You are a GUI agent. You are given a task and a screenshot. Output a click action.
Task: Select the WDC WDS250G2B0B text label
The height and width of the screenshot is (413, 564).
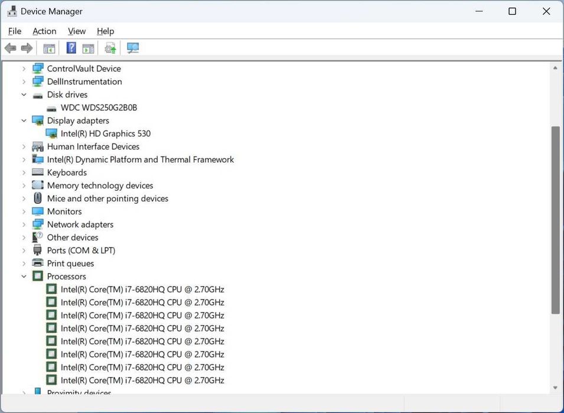[x=99, y=108]
